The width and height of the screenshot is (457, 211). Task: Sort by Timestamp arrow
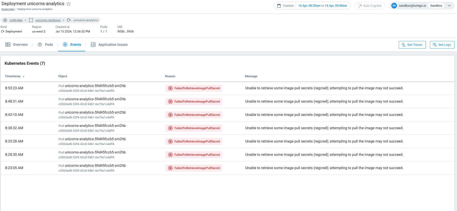[24, 76]
